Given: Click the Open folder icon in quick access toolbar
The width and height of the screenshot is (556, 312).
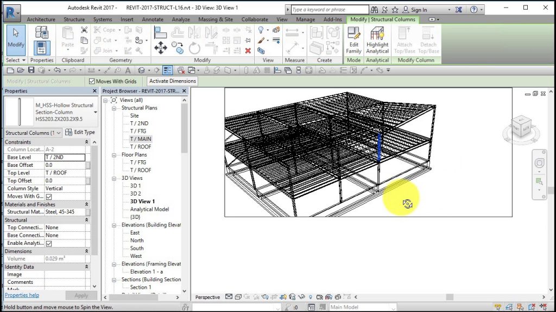Looking at the screenshot, I should click(21, 70).
